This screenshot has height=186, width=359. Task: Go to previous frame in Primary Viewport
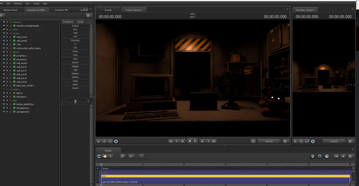[x=182, y=141]
